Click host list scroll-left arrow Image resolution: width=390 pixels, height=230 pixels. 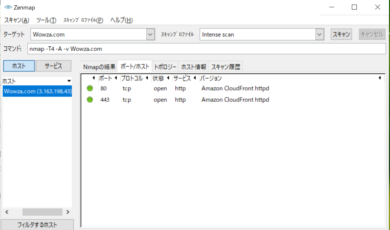click(x=7, y=212)
